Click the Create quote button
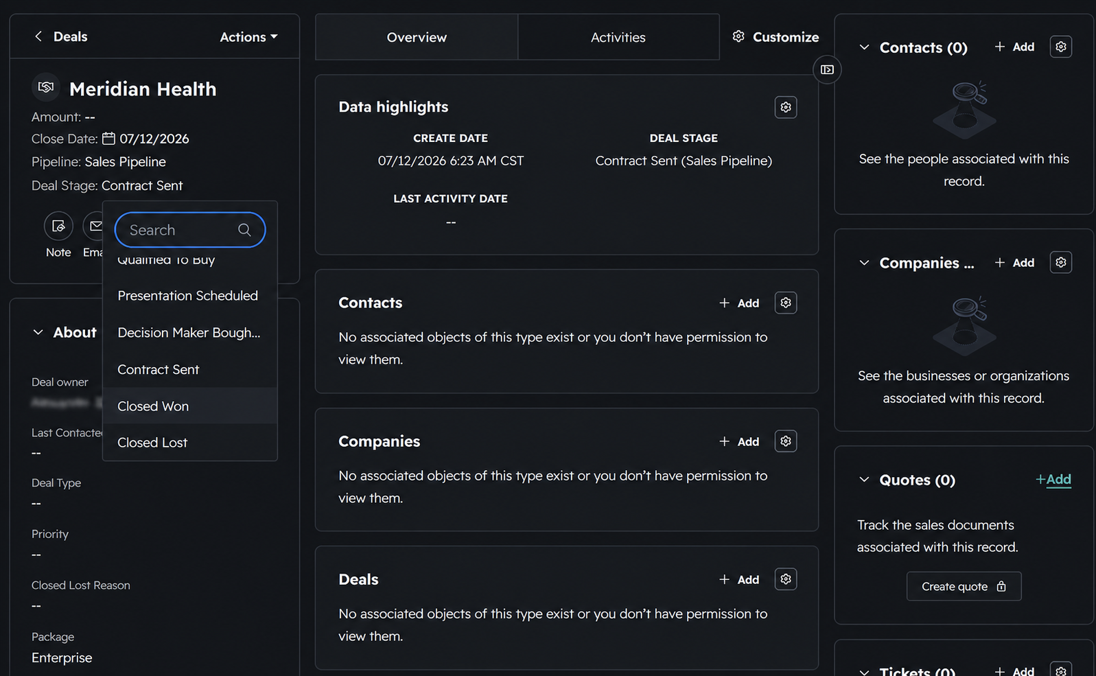This screenshot has width=1096, height=676. [x=964, y=586]
